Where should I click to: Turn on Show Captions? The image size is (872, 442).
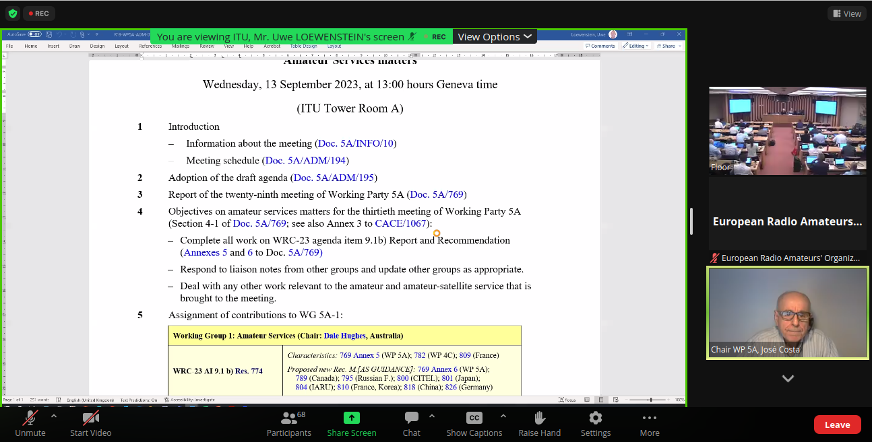click(474, 425)
